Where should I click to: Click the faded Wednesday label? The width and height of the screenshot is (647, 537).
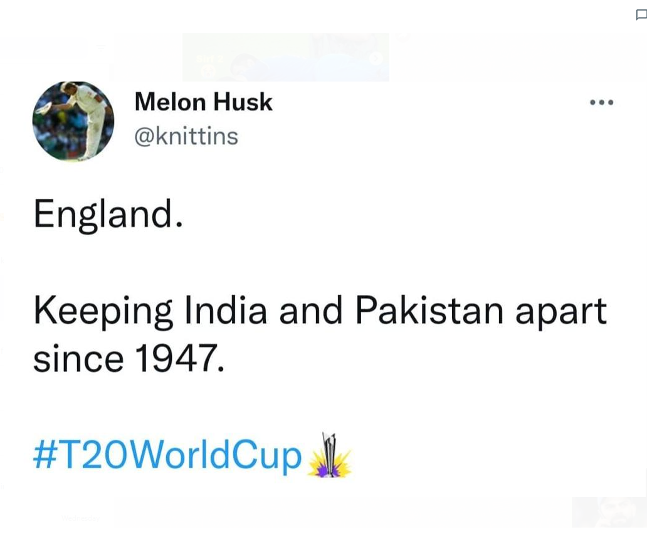[x=80, y=518]
